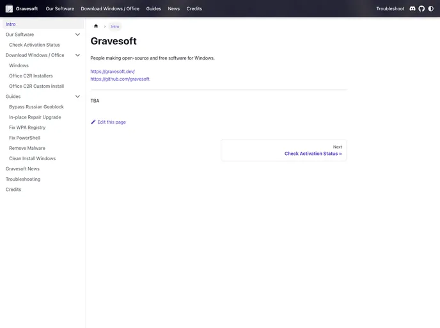Open Guides in the top navbar
This screenshot has height=328, width=440.
point(153,9)
